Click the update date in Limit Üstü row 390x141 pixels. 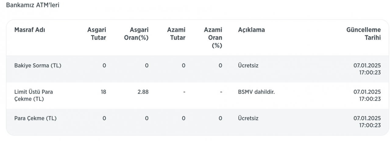click(367, 95)
